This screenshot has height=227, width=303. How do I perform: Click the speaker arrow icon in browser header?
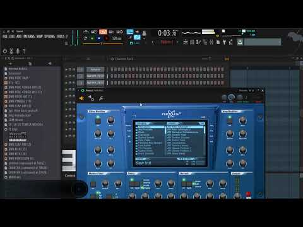[49, 63]
